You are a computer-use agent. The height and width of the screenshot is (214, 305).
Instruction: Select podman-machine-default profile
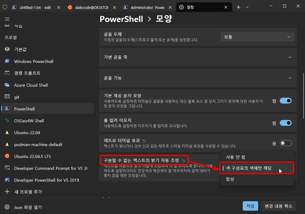pos(47,145)
